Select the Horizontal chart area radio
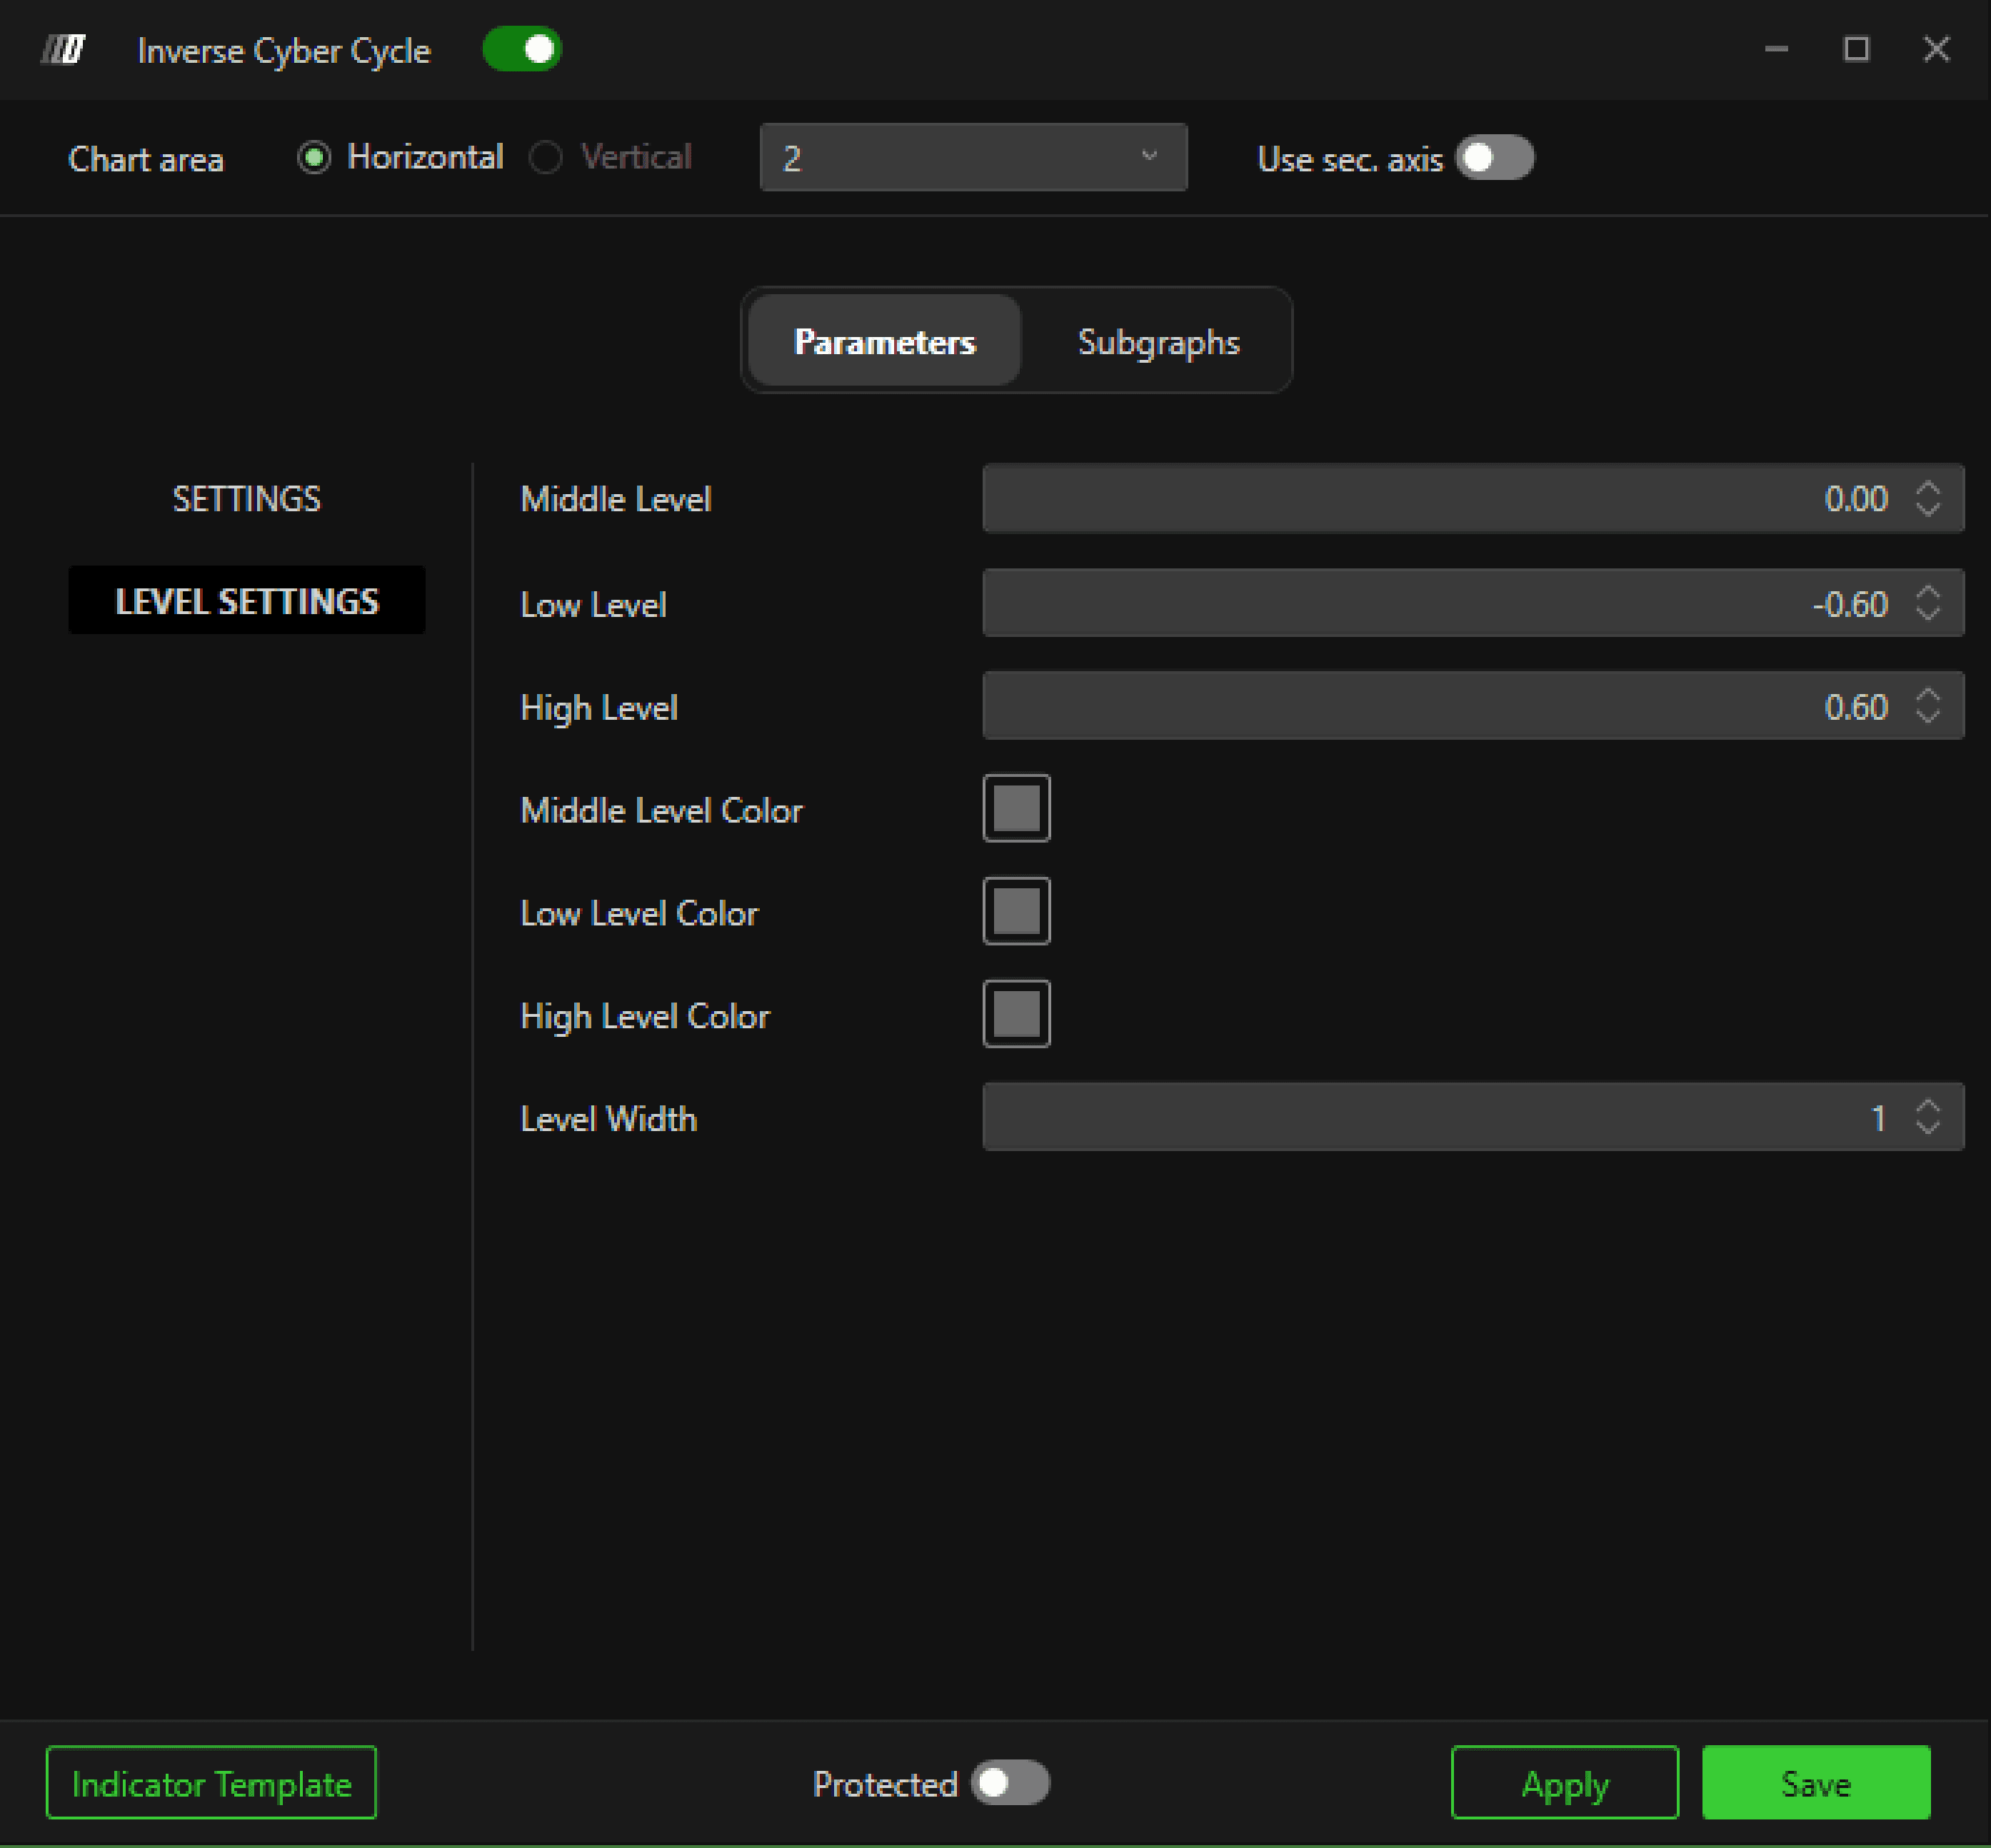The width and height of the screenshot is (1991, 1848). coord(314,158)
